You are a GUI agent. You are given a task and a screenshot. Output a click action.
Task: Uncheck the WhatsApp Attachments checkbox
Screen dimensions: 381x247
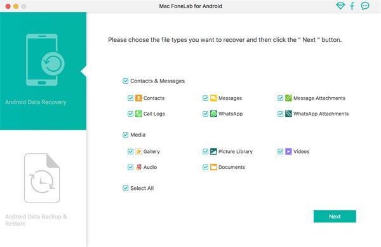tap(280, 114)
